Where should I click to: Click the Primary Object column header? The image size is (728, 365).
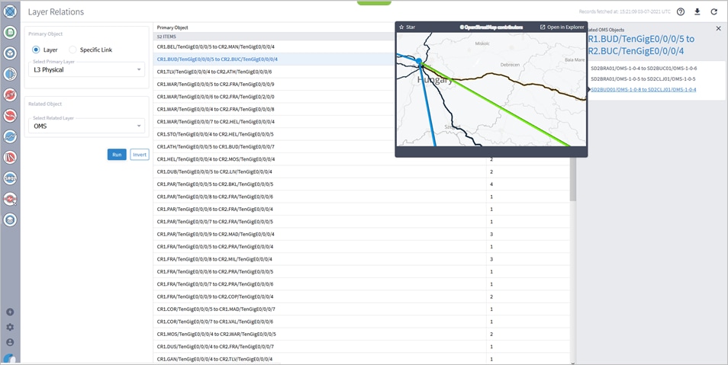pos(172,28)
